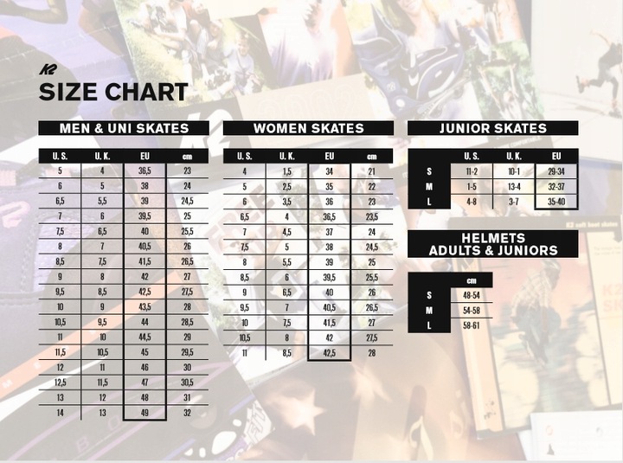Viewport: 623px width, 463px height.
Task: Select the WOMEN SKATES header bar
Action: (x=308, y=128)
